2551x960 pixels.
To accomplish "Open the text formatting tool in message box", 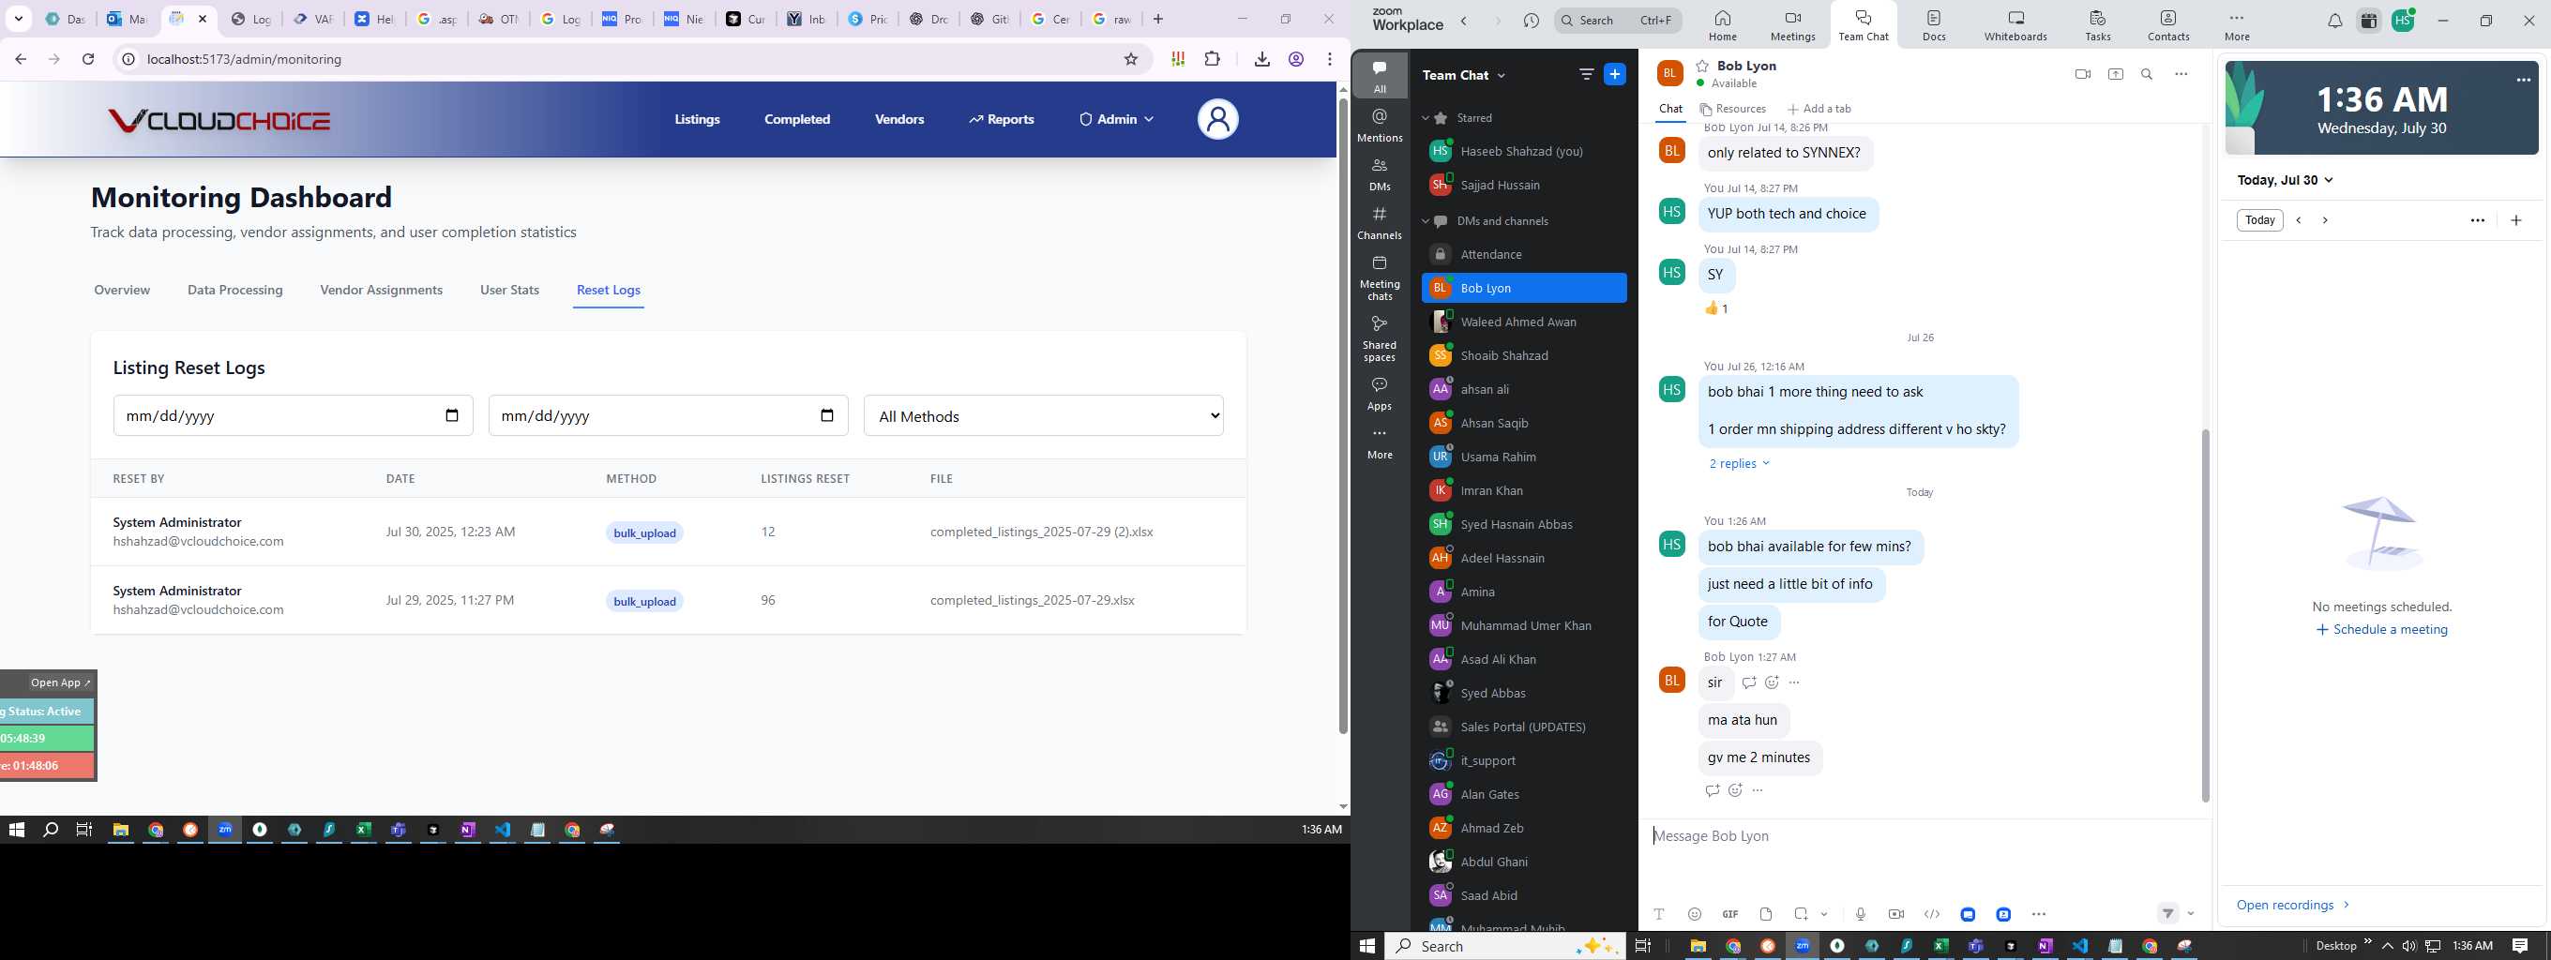I will pos(1659,914).
